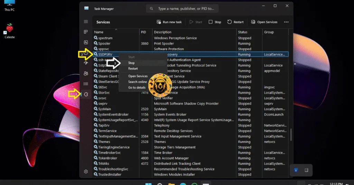Select the TapiSrv service row
The image size is (354, 185).
(191, 125)
